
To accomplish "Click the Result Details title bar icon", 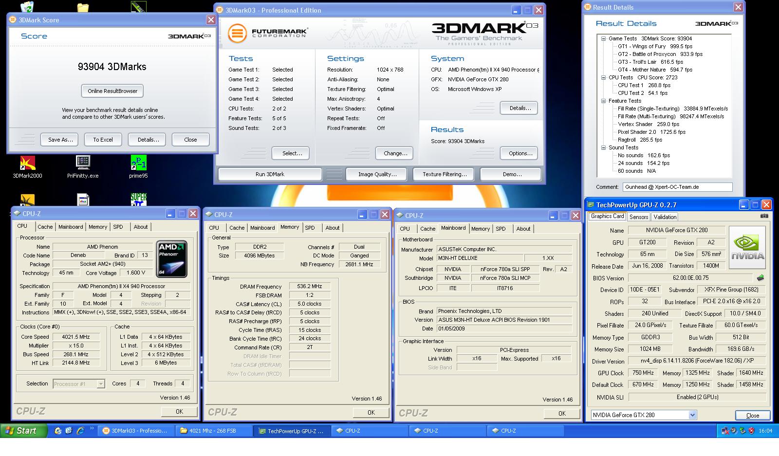I will (x=589, y=7).
